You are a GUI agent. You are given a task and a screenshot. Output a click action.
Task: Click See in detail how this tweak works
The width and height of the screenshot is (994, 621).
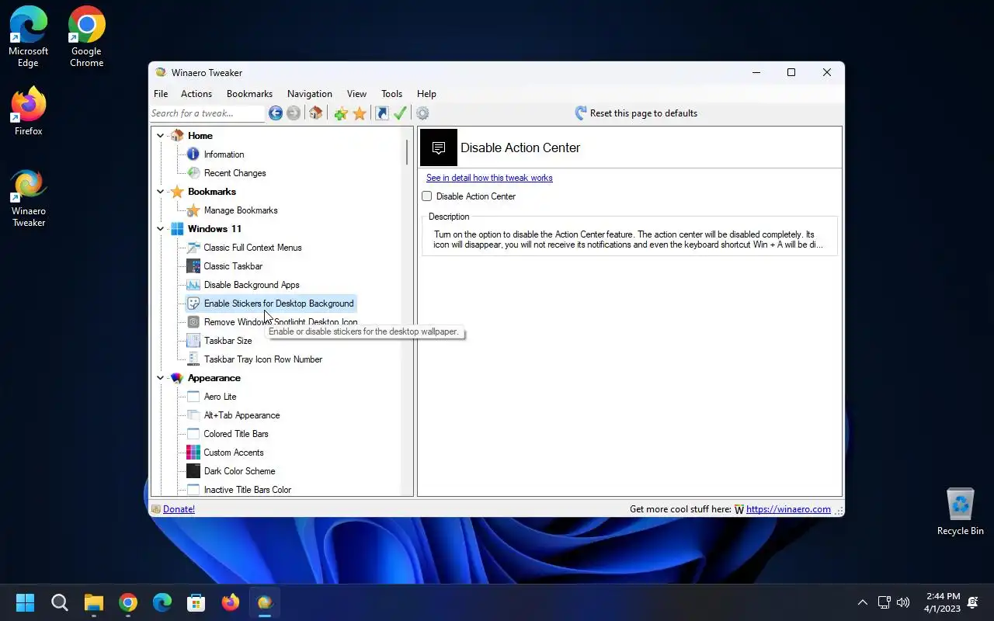tap(489, 178)
